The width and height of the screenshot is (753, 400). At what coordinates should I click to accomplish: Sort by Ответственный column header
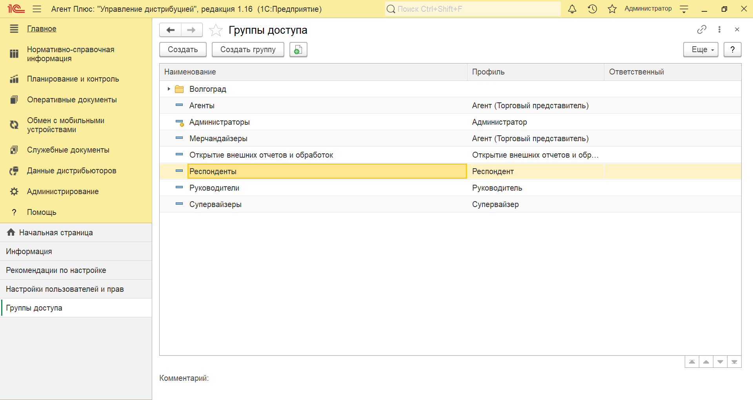[x=673, y=72]
